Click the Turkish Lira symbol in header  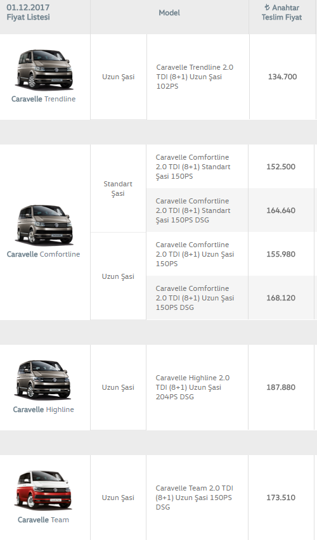pos(267,7)
